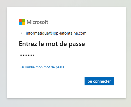Click the lpp-lafontaine.com domain portion of email
Image resolution: width=131 pixels, height=107 pixels.
(x=69, y=33)
